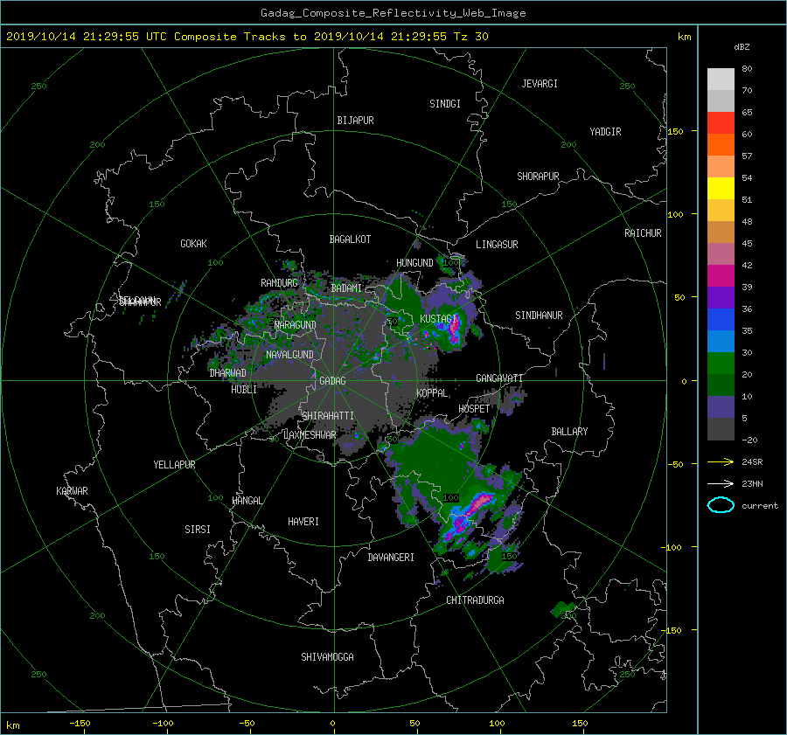Click the BAGALKOT city label
Image resolution: width=787 pixels, height=735 pixels.
coord(350,239)
